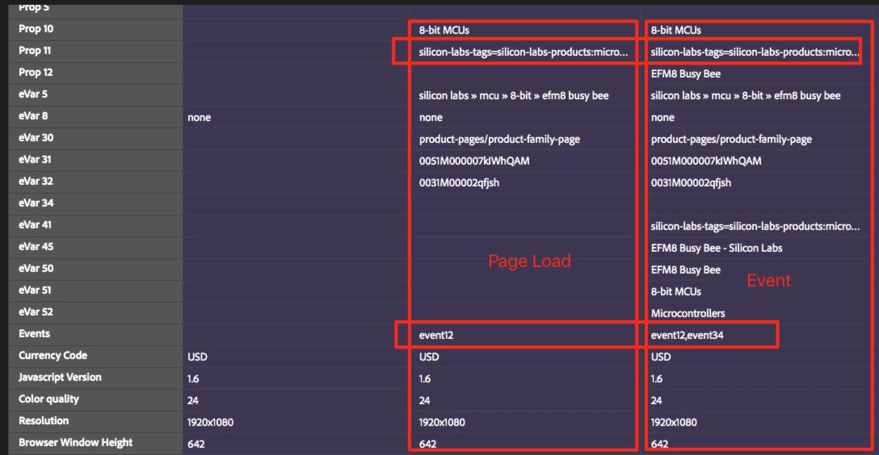This screenshot has width=879, height=455.
Task: Click event12,event34 value in Events row
Action: coord(687,336)
